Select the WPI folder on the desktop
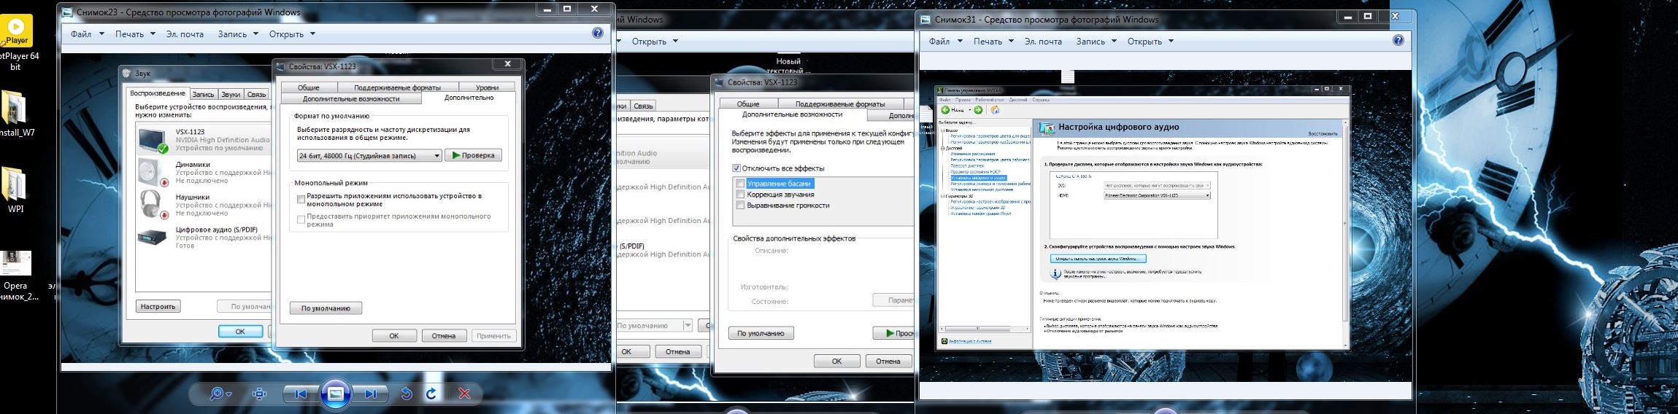The width and height of the screenshot is (1678, 414). (16, 190)
